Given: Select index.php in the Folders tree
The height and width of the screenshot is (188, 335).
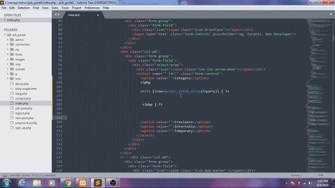Looking at the screenshot, I should coord(26,103).
